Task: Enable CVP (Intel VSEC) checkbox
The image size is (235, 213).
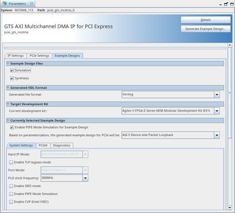Action: [x=11, y=202]
